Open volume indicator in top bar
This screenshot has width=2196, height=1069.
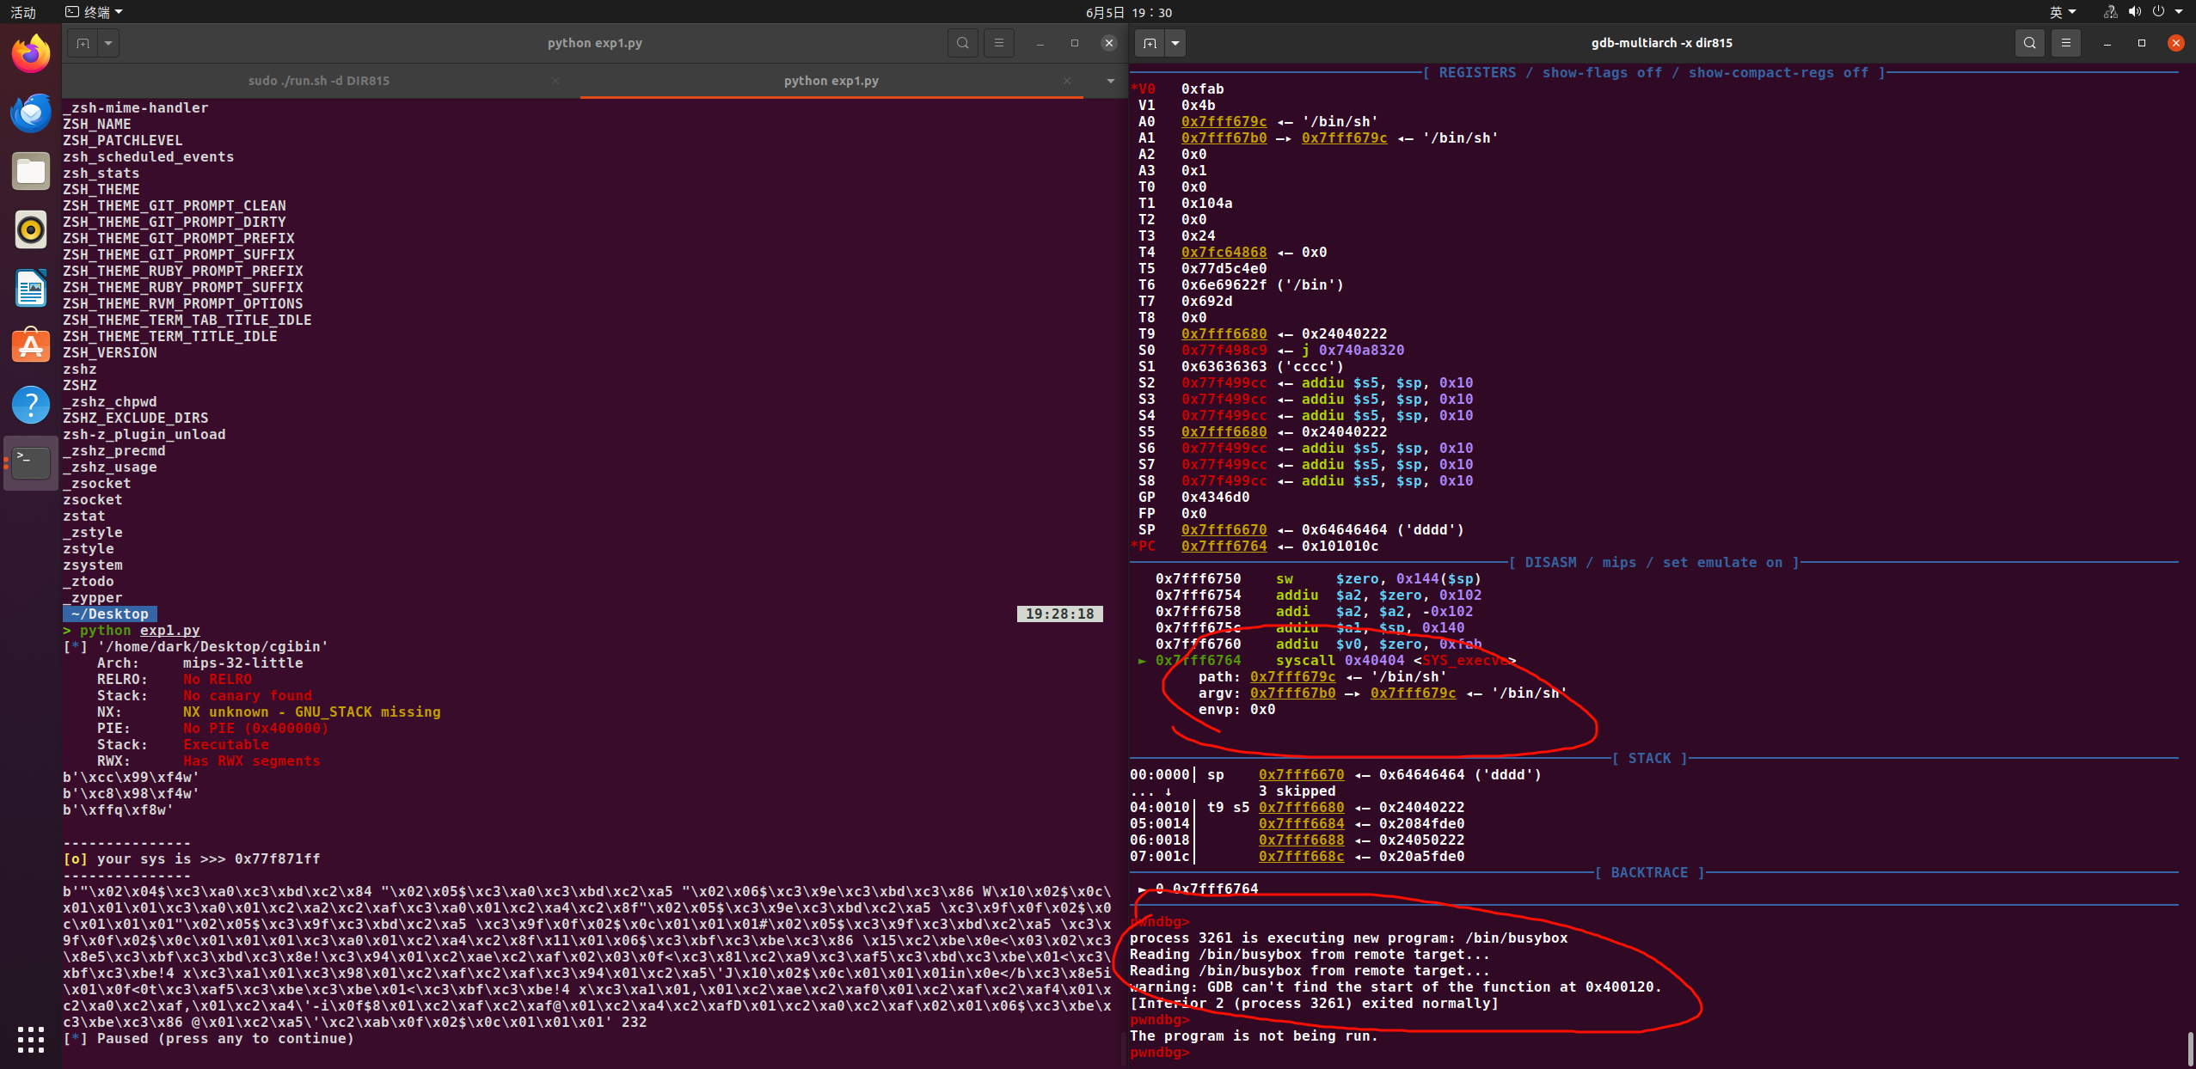pyautogui.click(x=2134, y=12)
